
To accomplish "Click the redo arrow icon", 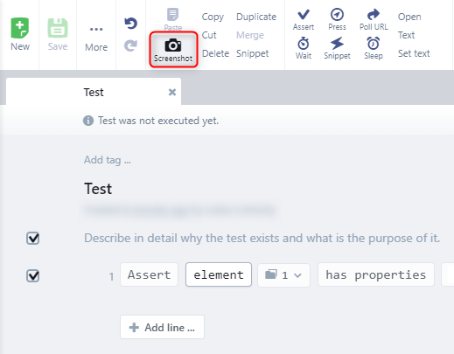I will [130, 45].
